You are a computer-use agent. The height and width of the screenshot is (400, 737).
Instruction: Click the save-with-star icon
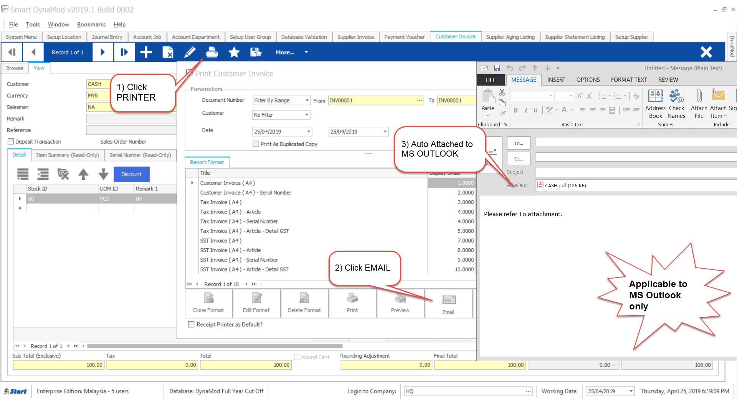click(x=256, y=52)
